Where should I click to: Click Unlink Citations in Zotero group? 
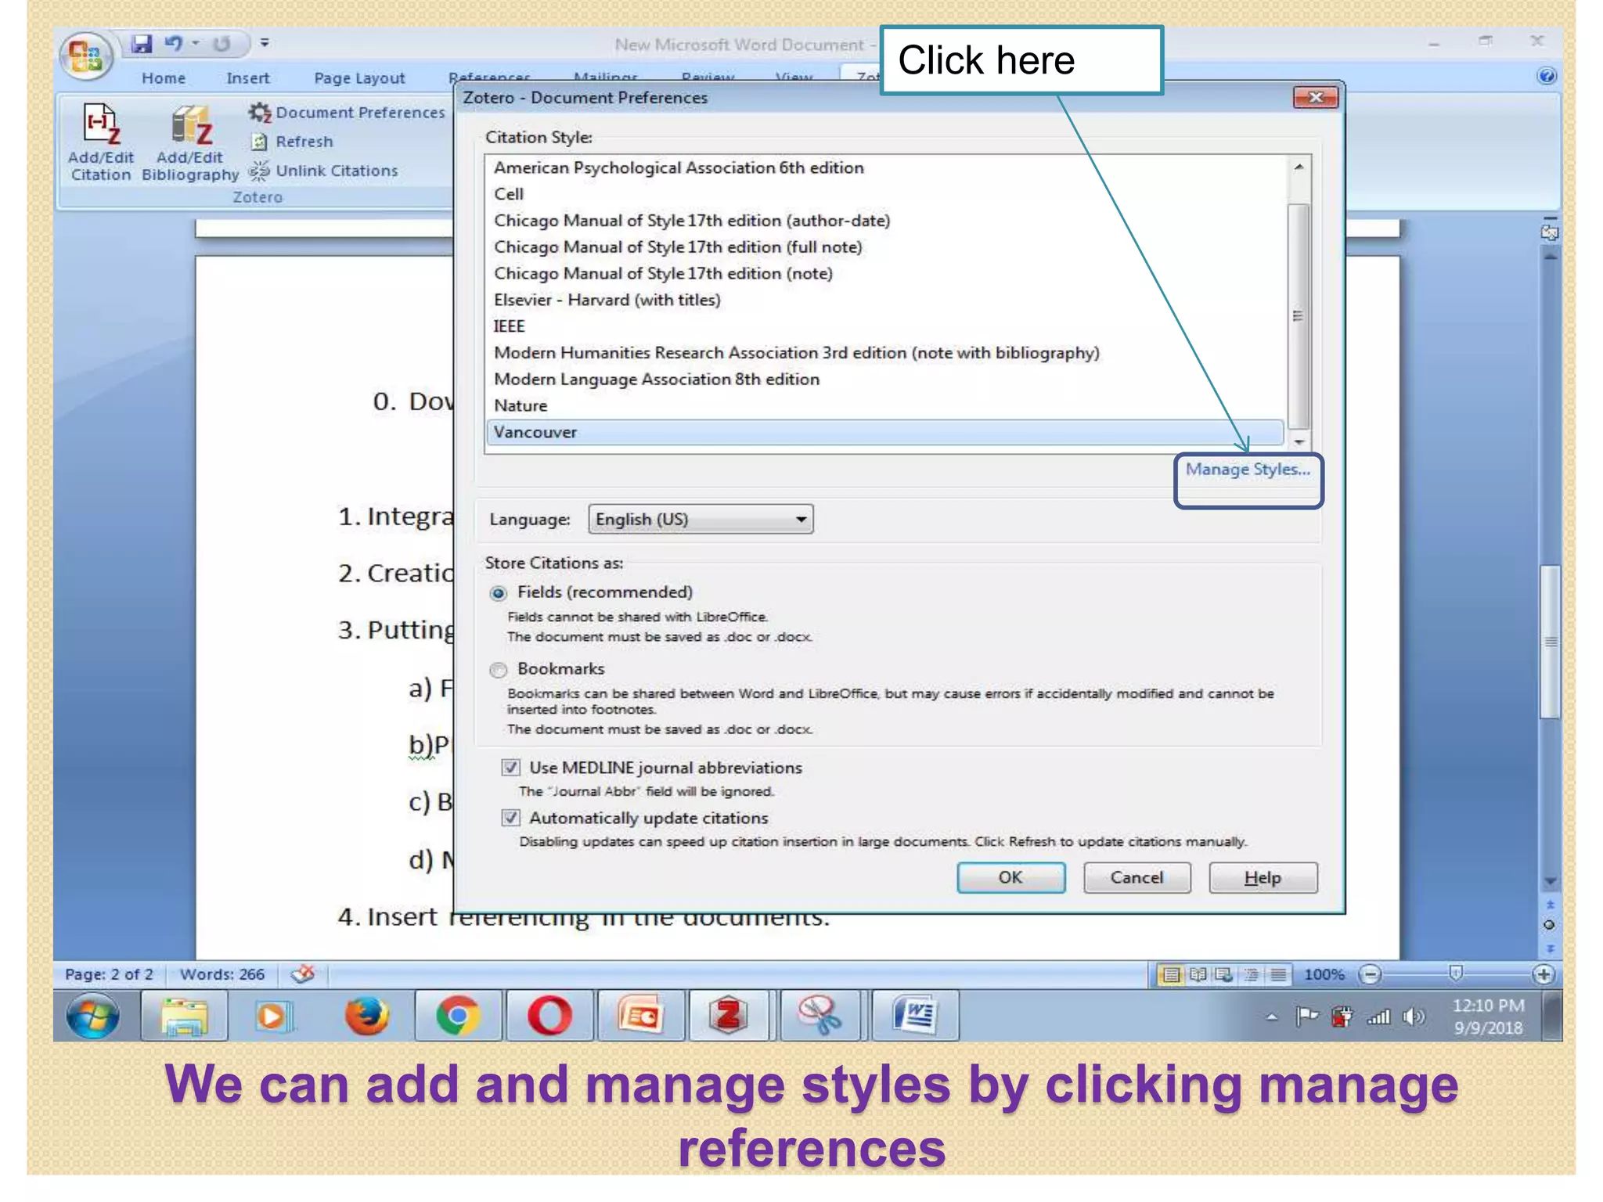point(323,171)
